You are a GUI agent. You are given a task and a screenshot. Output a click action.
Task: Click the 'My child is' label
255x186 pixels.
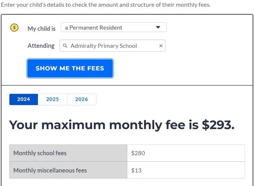tap(41, 29)
